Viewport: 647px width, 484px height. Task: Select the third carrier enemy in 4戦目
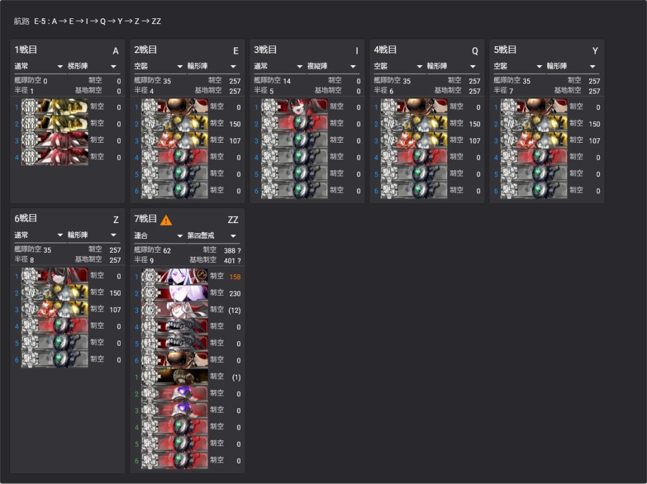click(414, 140)
